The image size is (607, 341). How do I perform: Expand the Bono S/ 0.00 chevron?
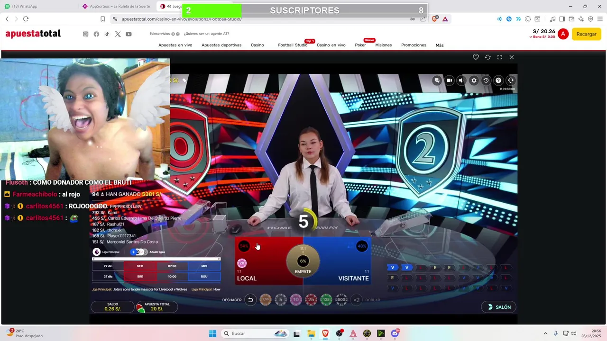coord(531,37)
